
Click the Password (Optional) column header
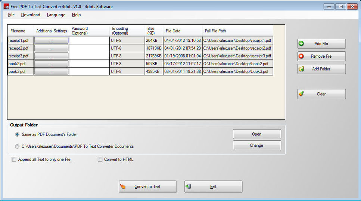[x=89, y=31]
